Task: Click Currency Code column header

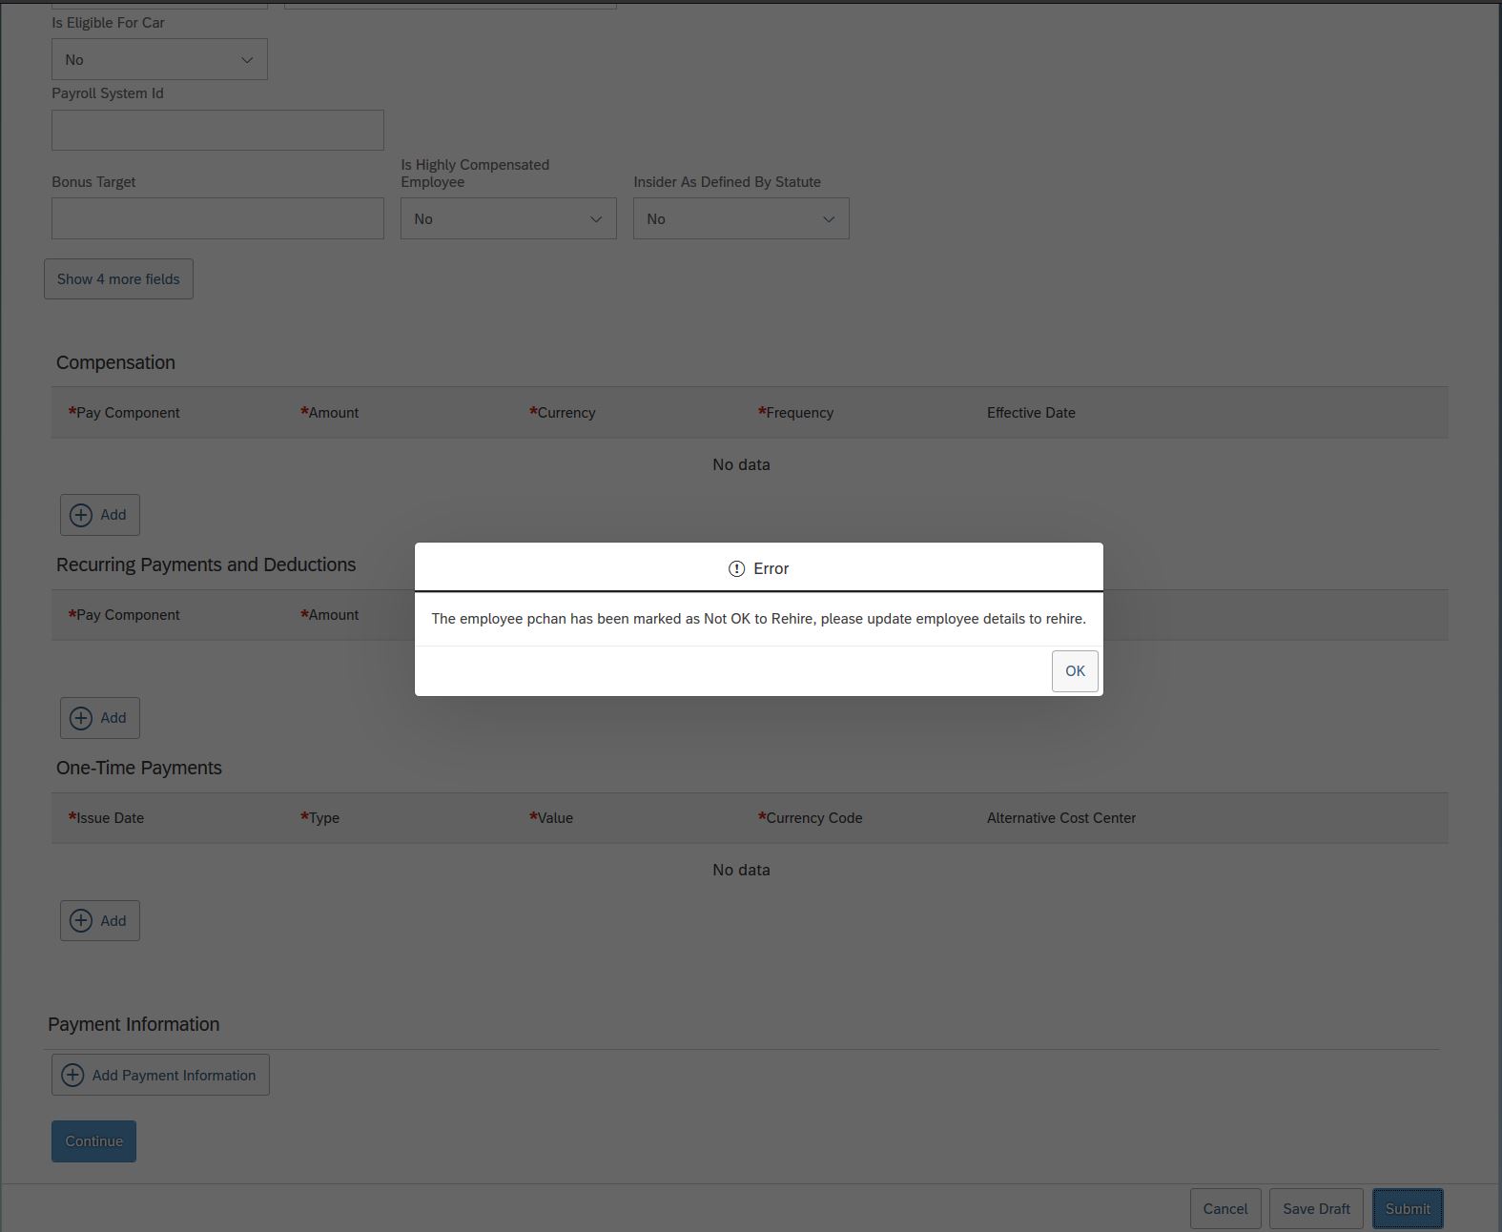Action: pyautogui.click(x=811, y=818)
